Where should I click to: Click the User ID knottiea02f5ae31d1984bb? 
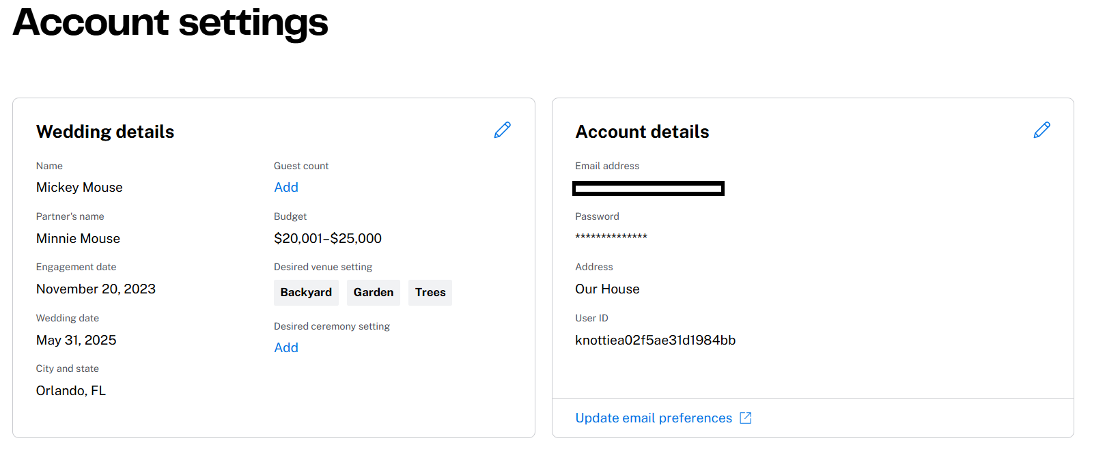(656, 340)
